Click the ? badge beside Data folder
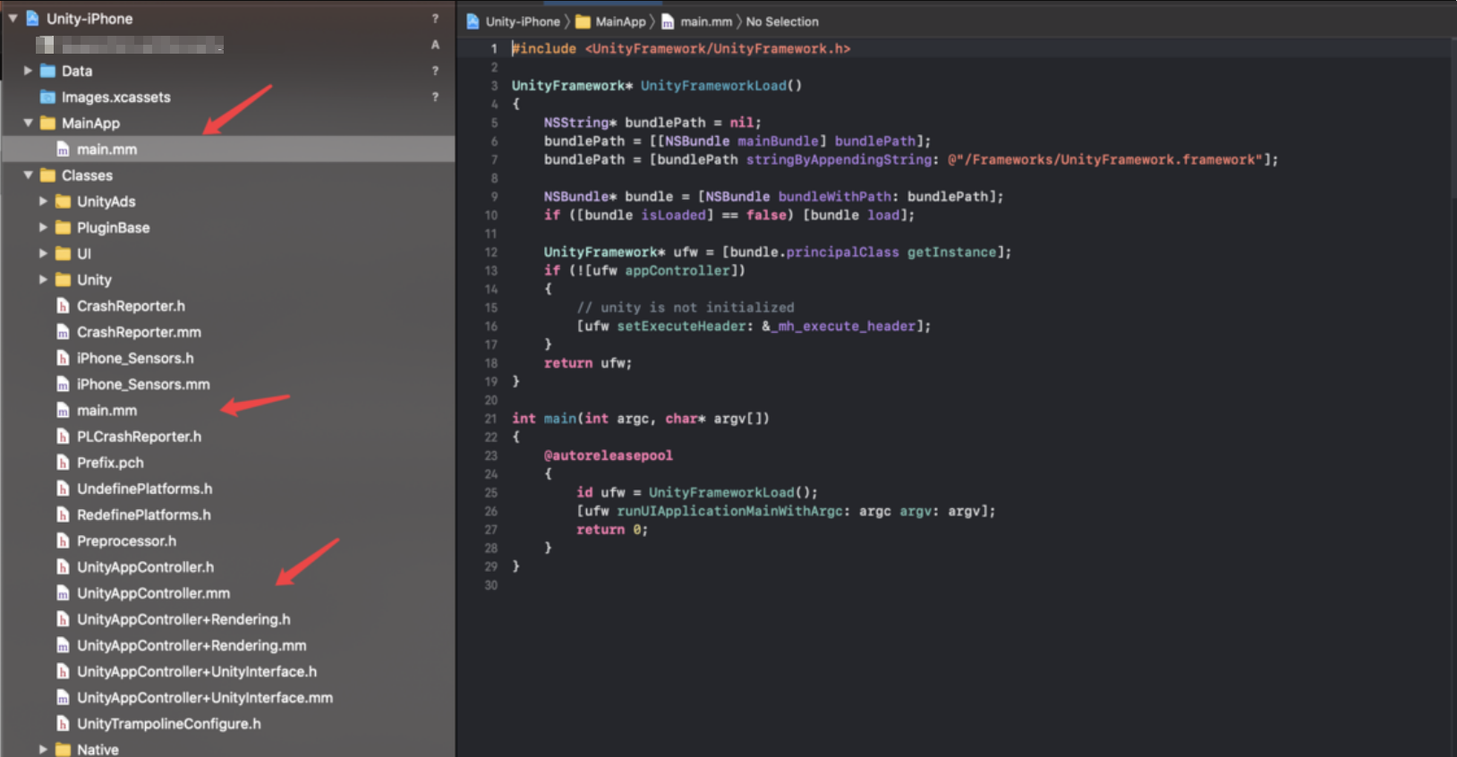 point(436,71)
